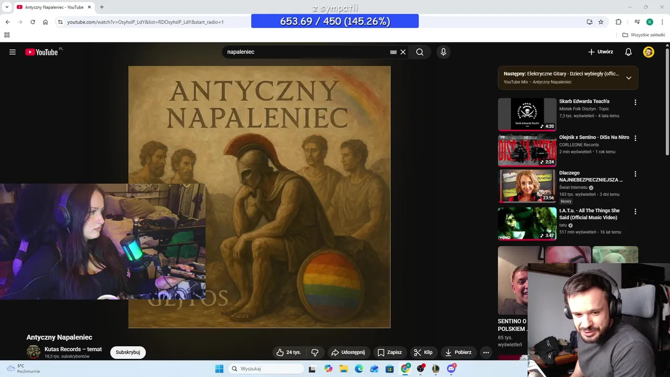Screen dimensions: 670x377
Task: Open options for Skarb Edwarda Teach'a video
Action: click(635, 103)
